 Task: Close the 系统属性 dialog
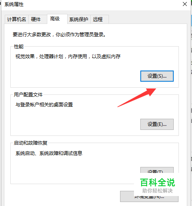[185, 4]
